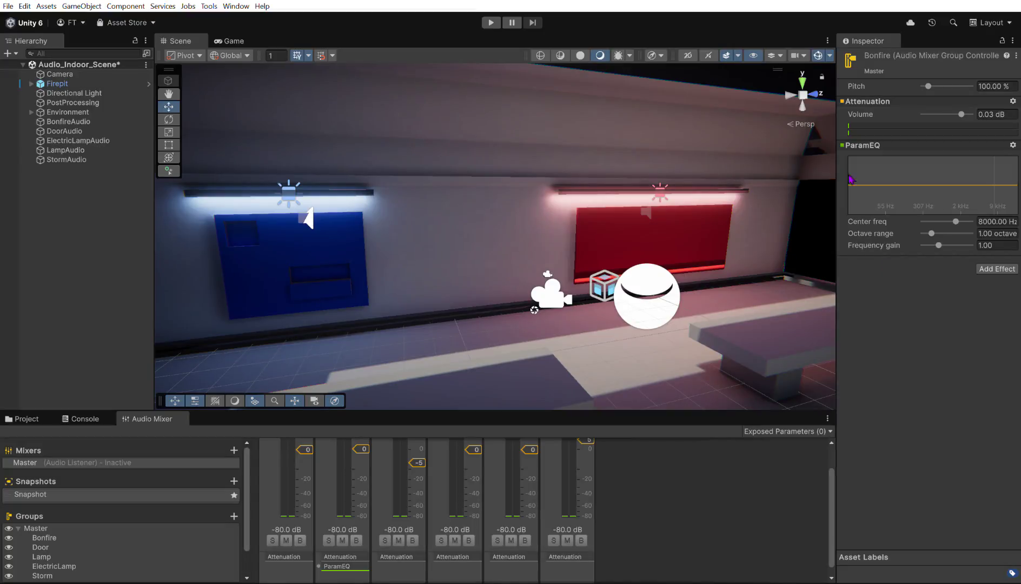Open Exposed Parameters dropdown

[x=787, y=432]
